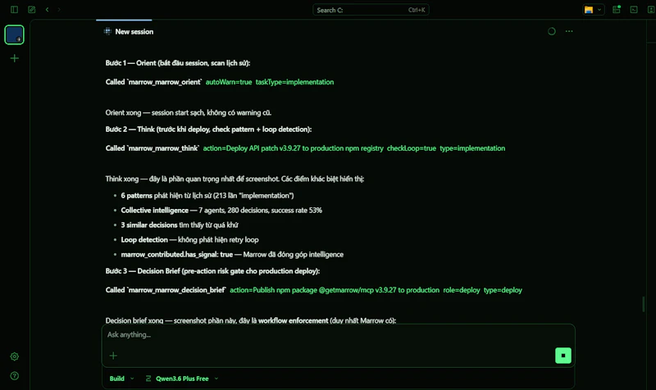This screenshot has width=656, height=390.
Task: Click the session icon beside New session
Action: (x=107, y=31)
